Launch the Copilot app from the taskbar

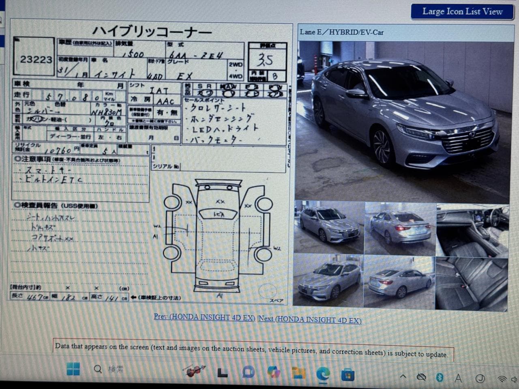click(x=274, y=373)
